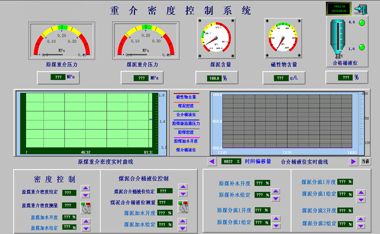380x234 pixels.
Task: Click the 磁性物含量 round dial
Action: (283, 38)
